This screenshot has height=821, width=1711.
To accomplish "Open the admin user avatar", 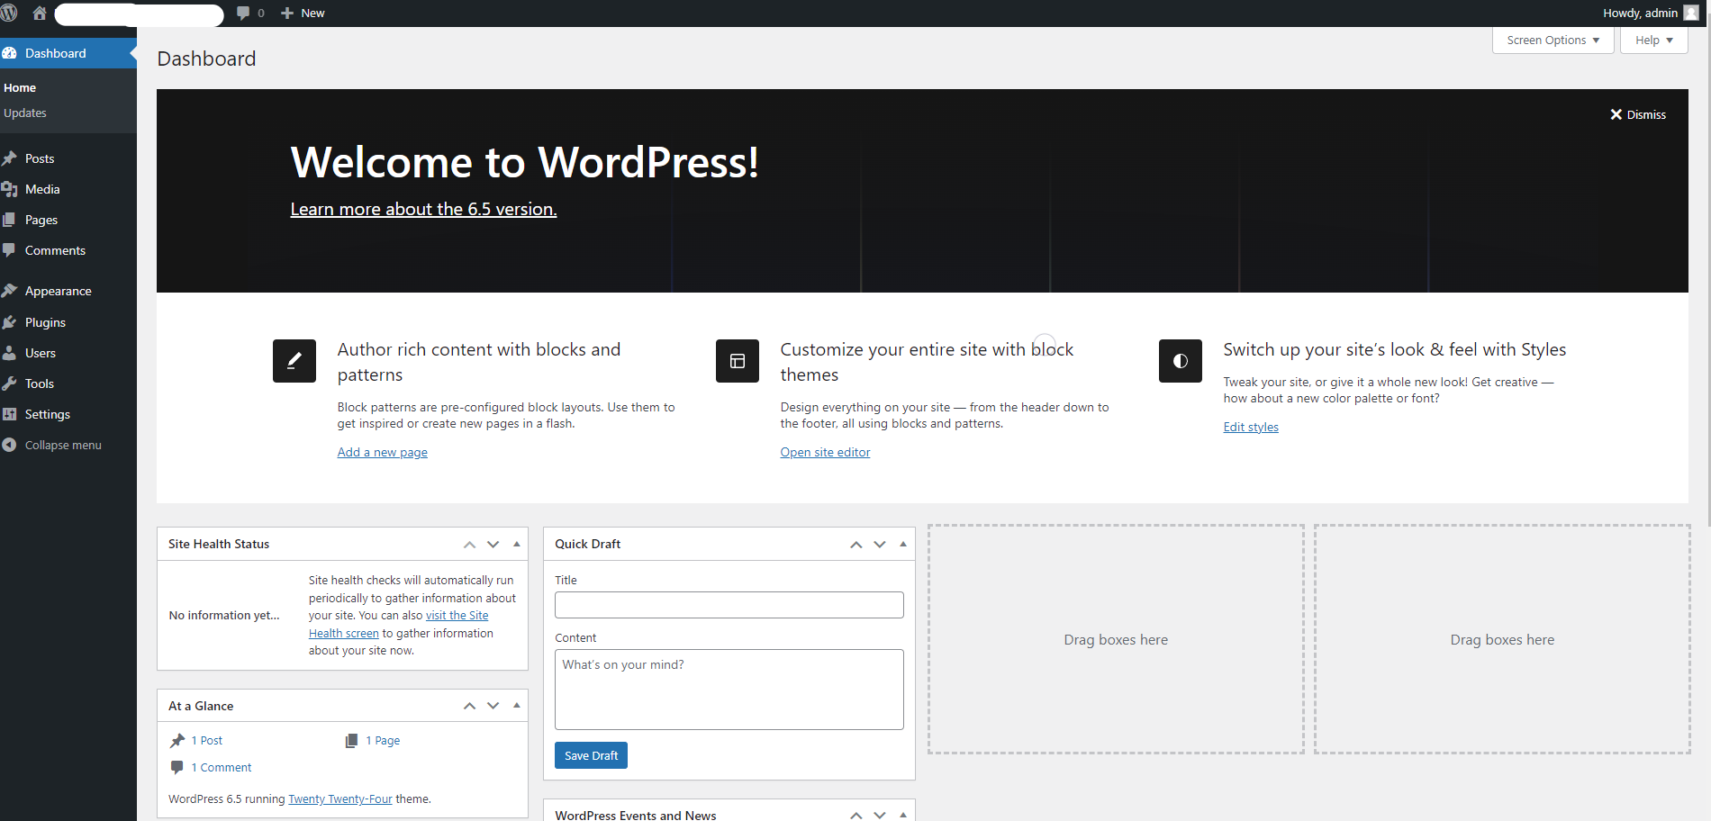I will 1691,13.
